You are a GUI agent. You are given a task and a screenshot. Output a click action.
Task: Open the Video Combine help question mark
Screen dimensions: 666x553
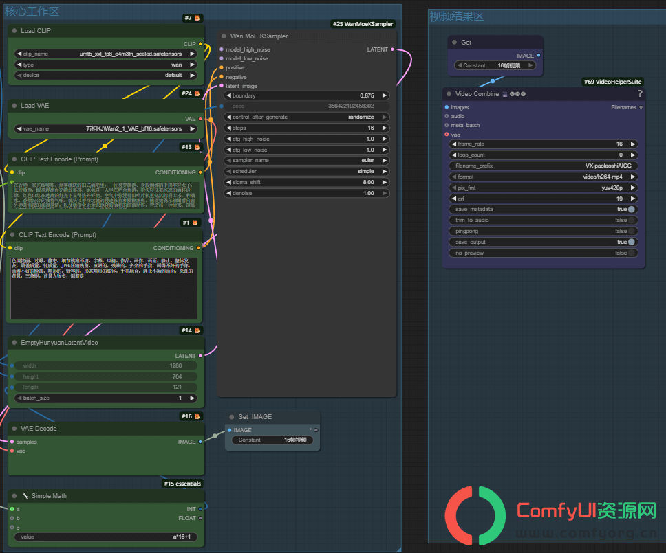pos(640,93)
